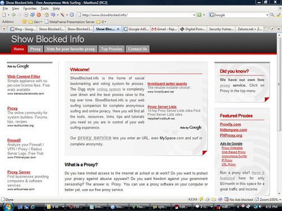This screenshot has height=211, width=282.
Task: Click the highlighter pen icon near search
Action: (279, 15)
